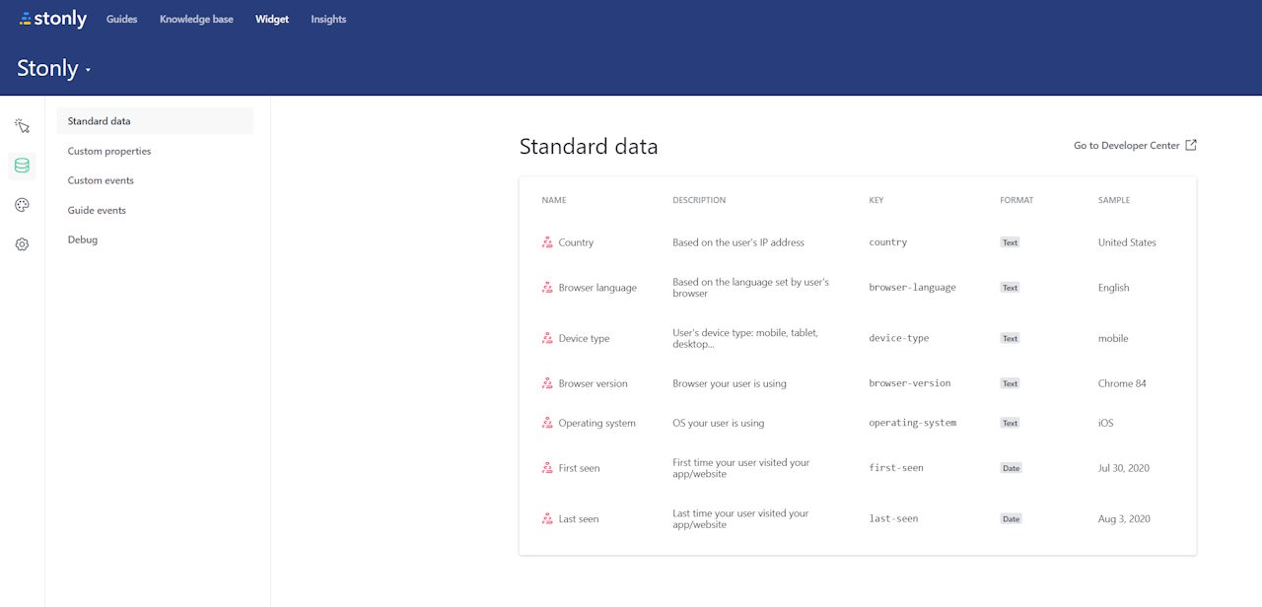Image resolution: width=1262 pixels, height=607 pixels.
Task: Select the Guide events entry
Action: [96, 210]
